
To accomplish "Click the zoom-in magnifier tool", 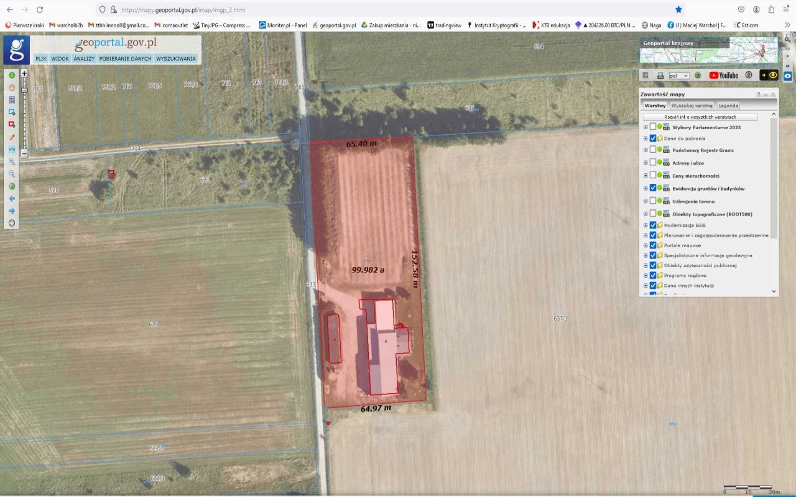I will point(12,162).
